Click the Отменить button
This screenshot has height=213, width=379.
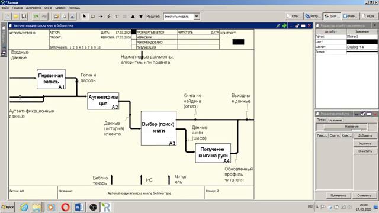pyautogui.click(x=364, y=196)
